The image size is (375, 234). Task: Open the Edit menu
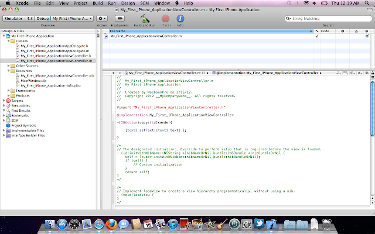point(50,3)
